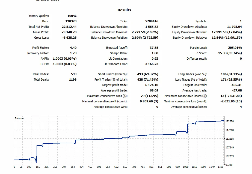Screen dimensions: 252x174
Task: Select the 97230 balance axis label
Action: point(229,165)
